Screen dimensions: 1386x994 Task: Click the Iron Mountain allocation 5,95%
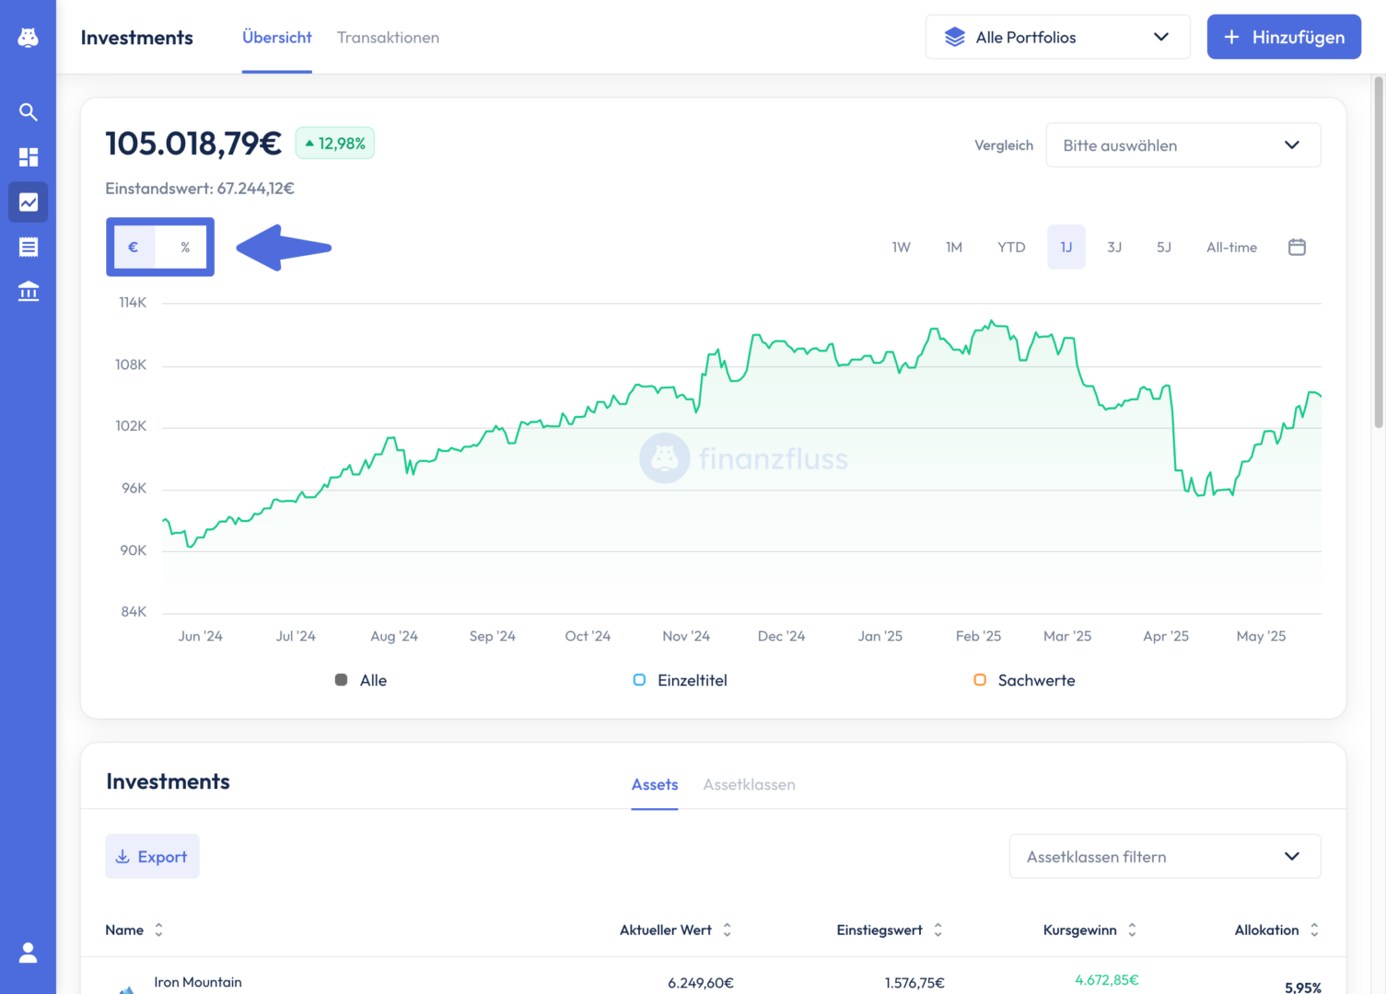coord(1303,987)
